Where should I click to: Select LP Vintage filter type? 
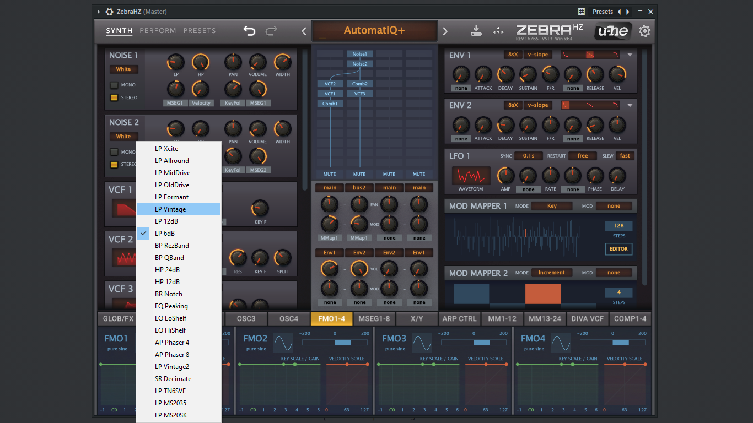coord(179,209)
